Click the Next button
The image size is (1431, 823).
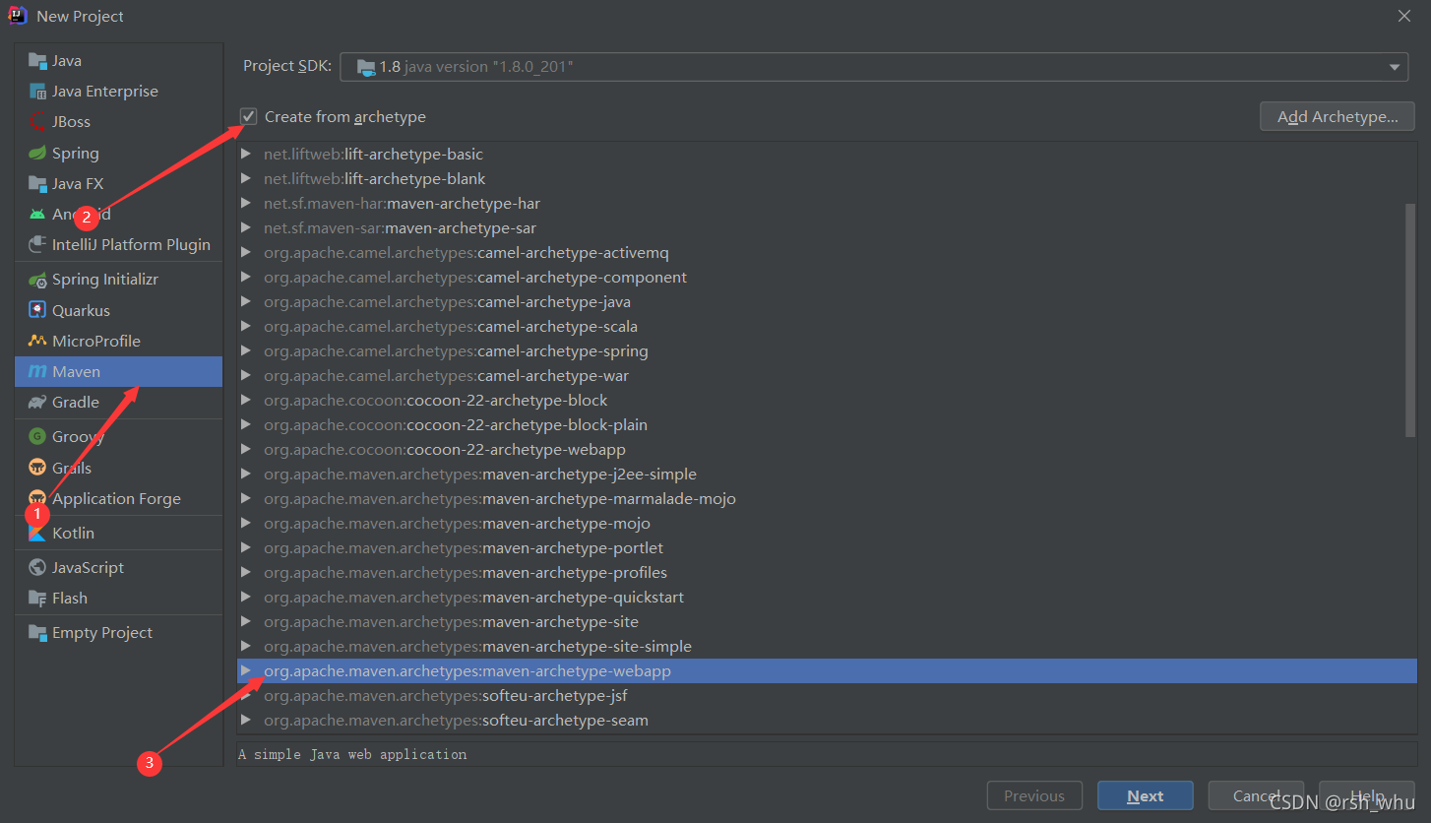[1146, 795]
